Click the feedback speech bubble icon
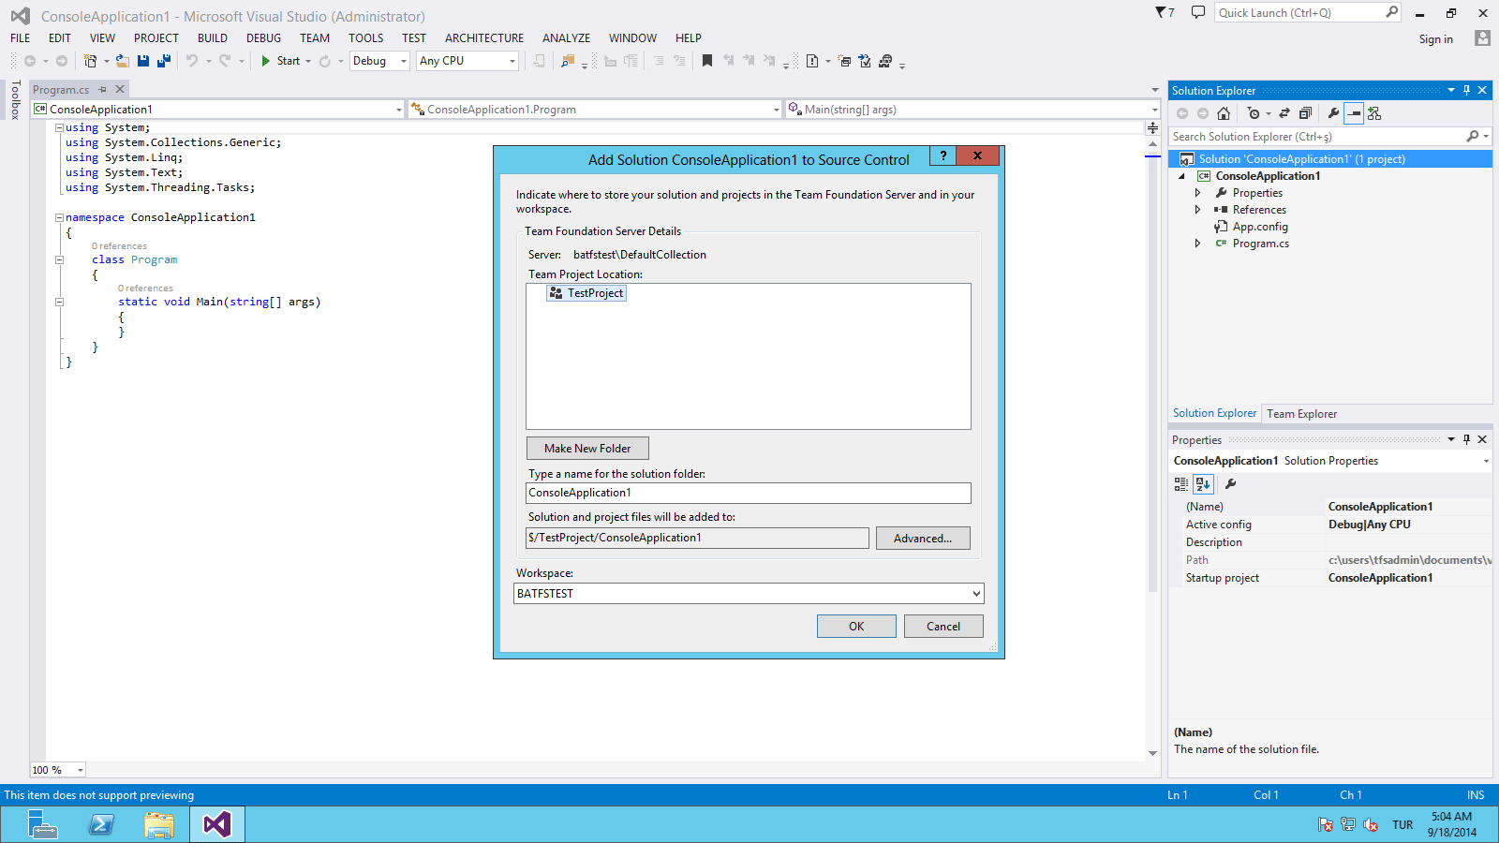 point(1197,12)
